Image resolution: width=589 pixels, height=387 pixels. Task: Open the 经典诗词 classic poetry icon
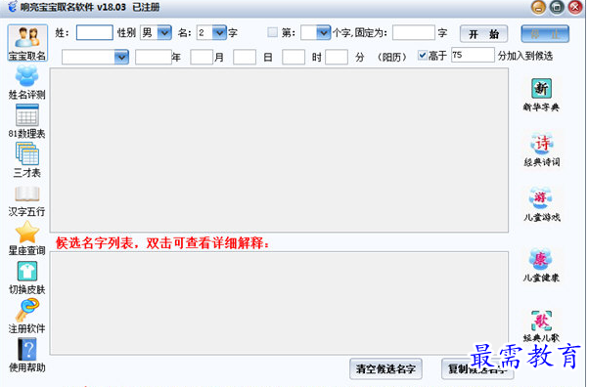[x=542, y=150]
